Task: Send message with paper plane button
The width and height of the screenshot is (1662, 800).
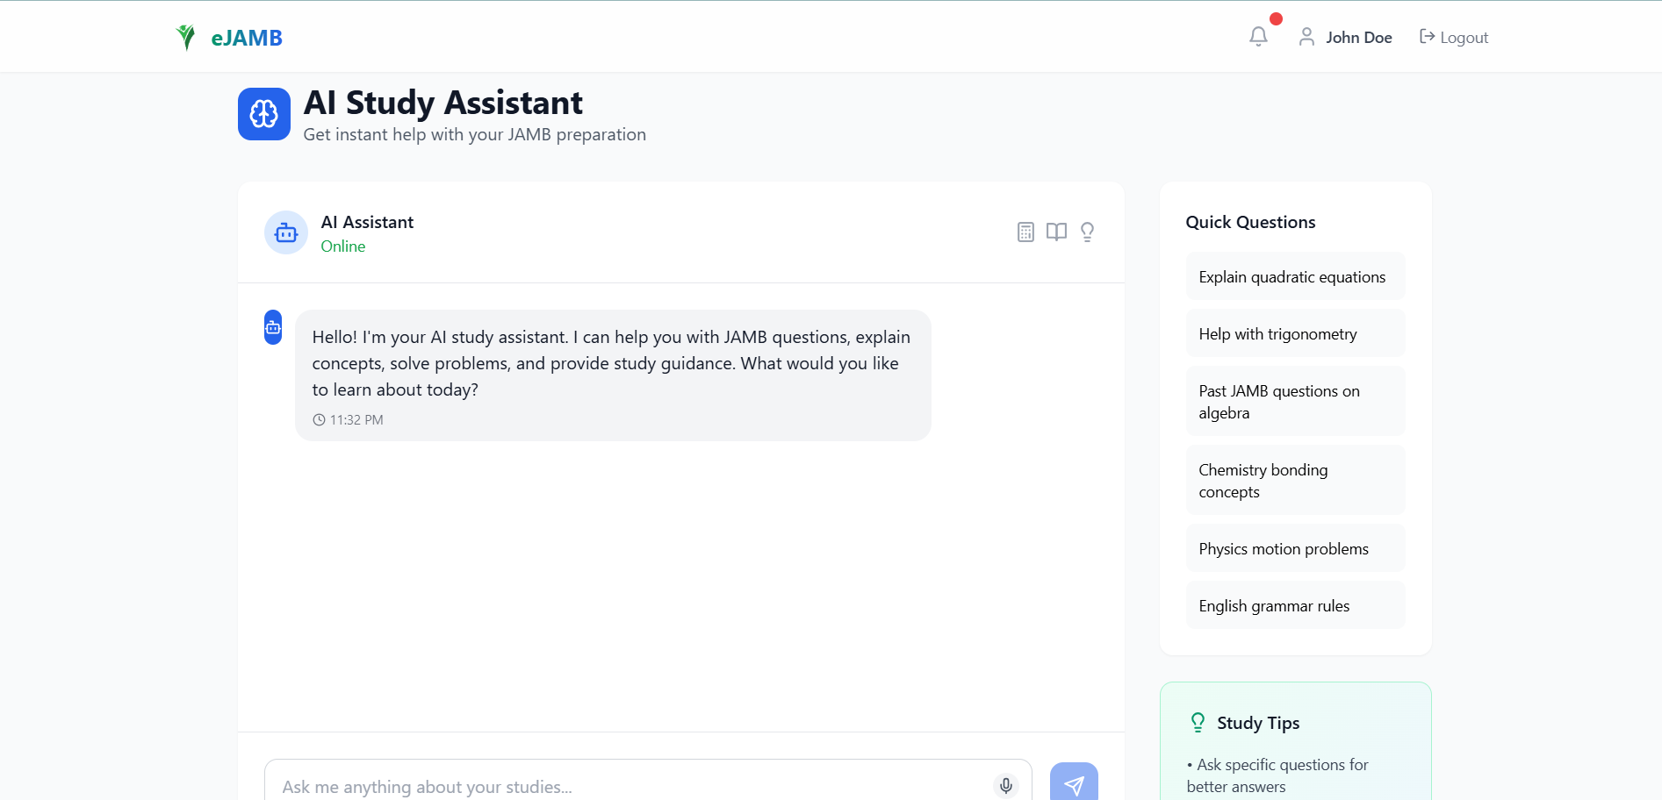Action: [1074, 783]
